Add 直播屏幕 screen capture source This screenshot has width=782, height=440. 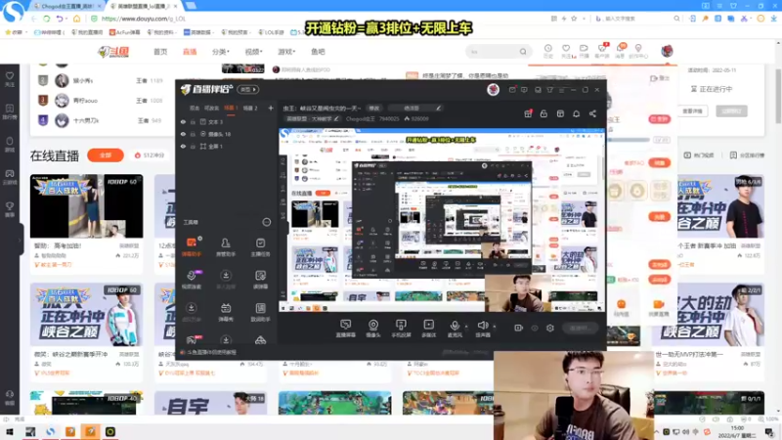pos(346,329)
